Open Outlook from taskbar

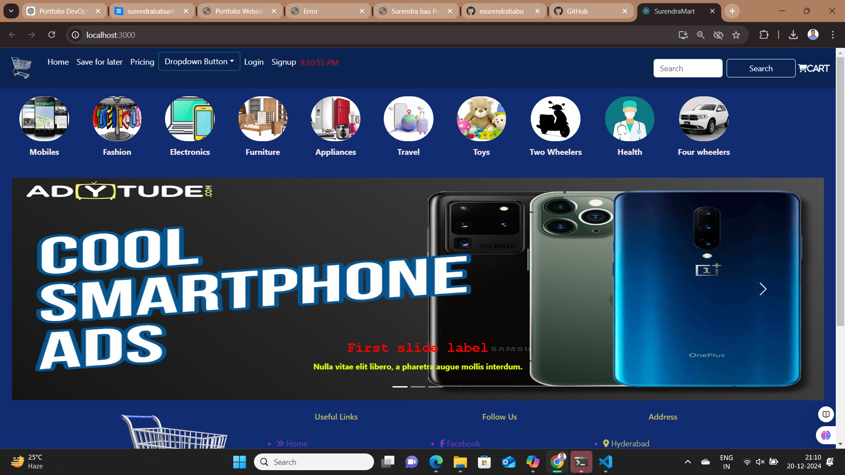point(508,462)
